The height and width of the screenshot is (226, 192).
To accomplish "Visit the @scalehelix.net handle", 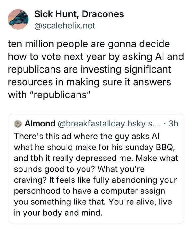I will click(65, 25).
